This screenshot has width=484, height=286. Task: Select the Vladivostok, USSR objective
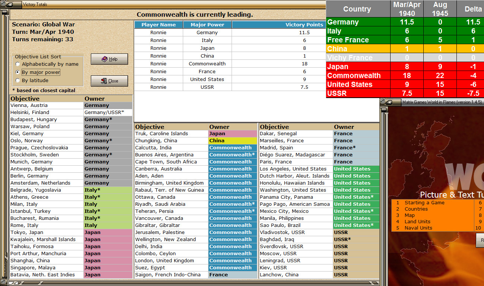tap(296, 233)
